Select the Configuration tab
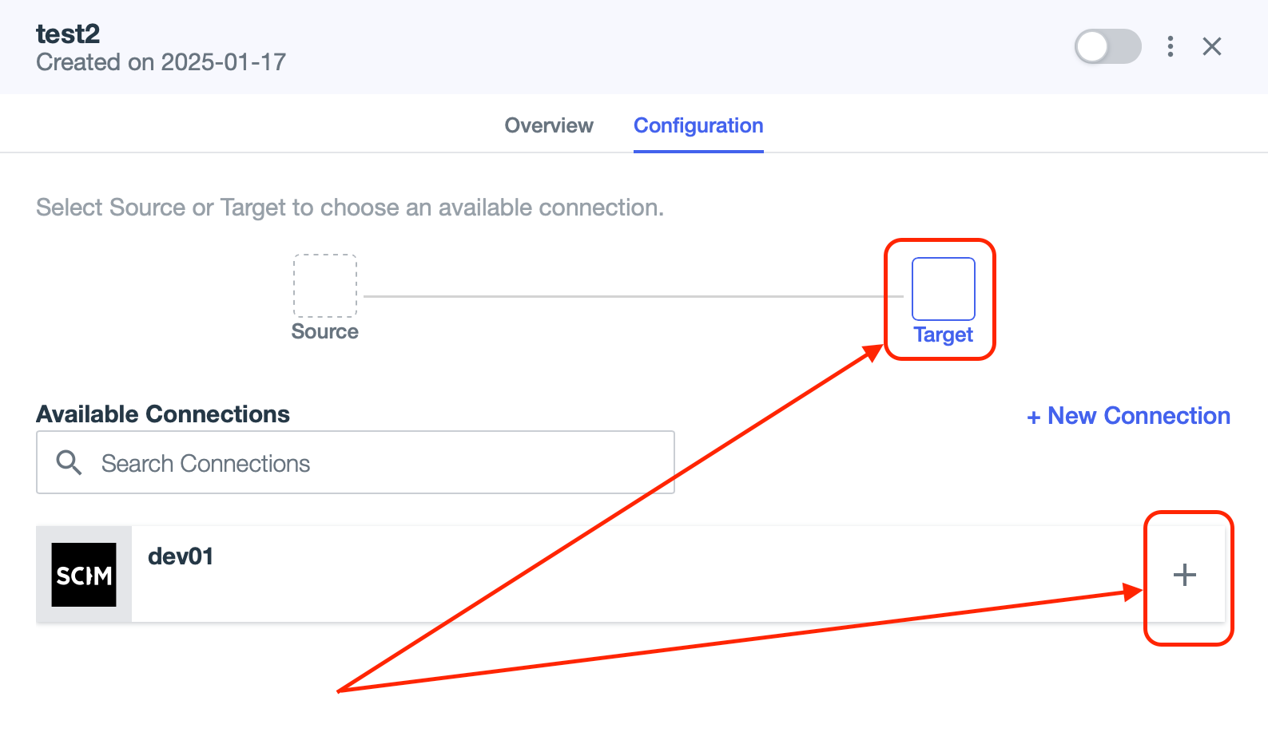The height and width of the screenshot is (748, 1268). point(698,125)
